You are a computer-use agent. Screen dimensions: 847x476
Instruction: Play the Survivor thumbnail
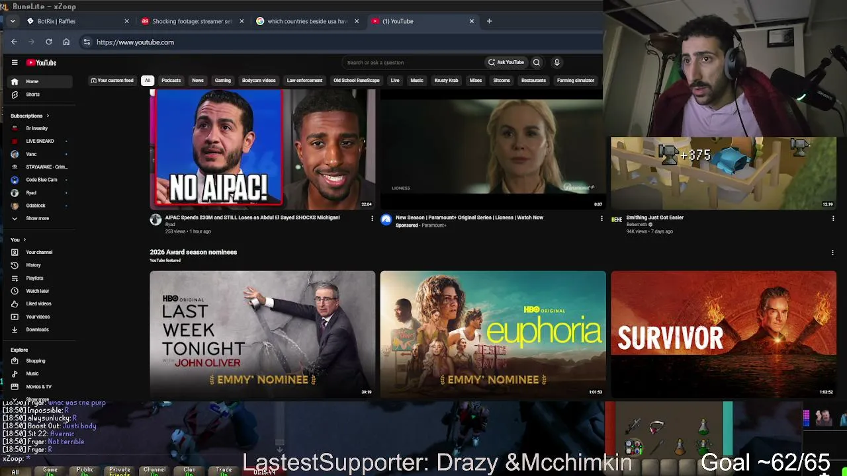(x=724, y=334)
